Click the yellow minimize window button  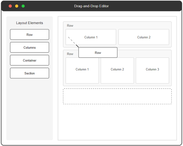click(17, 6)
